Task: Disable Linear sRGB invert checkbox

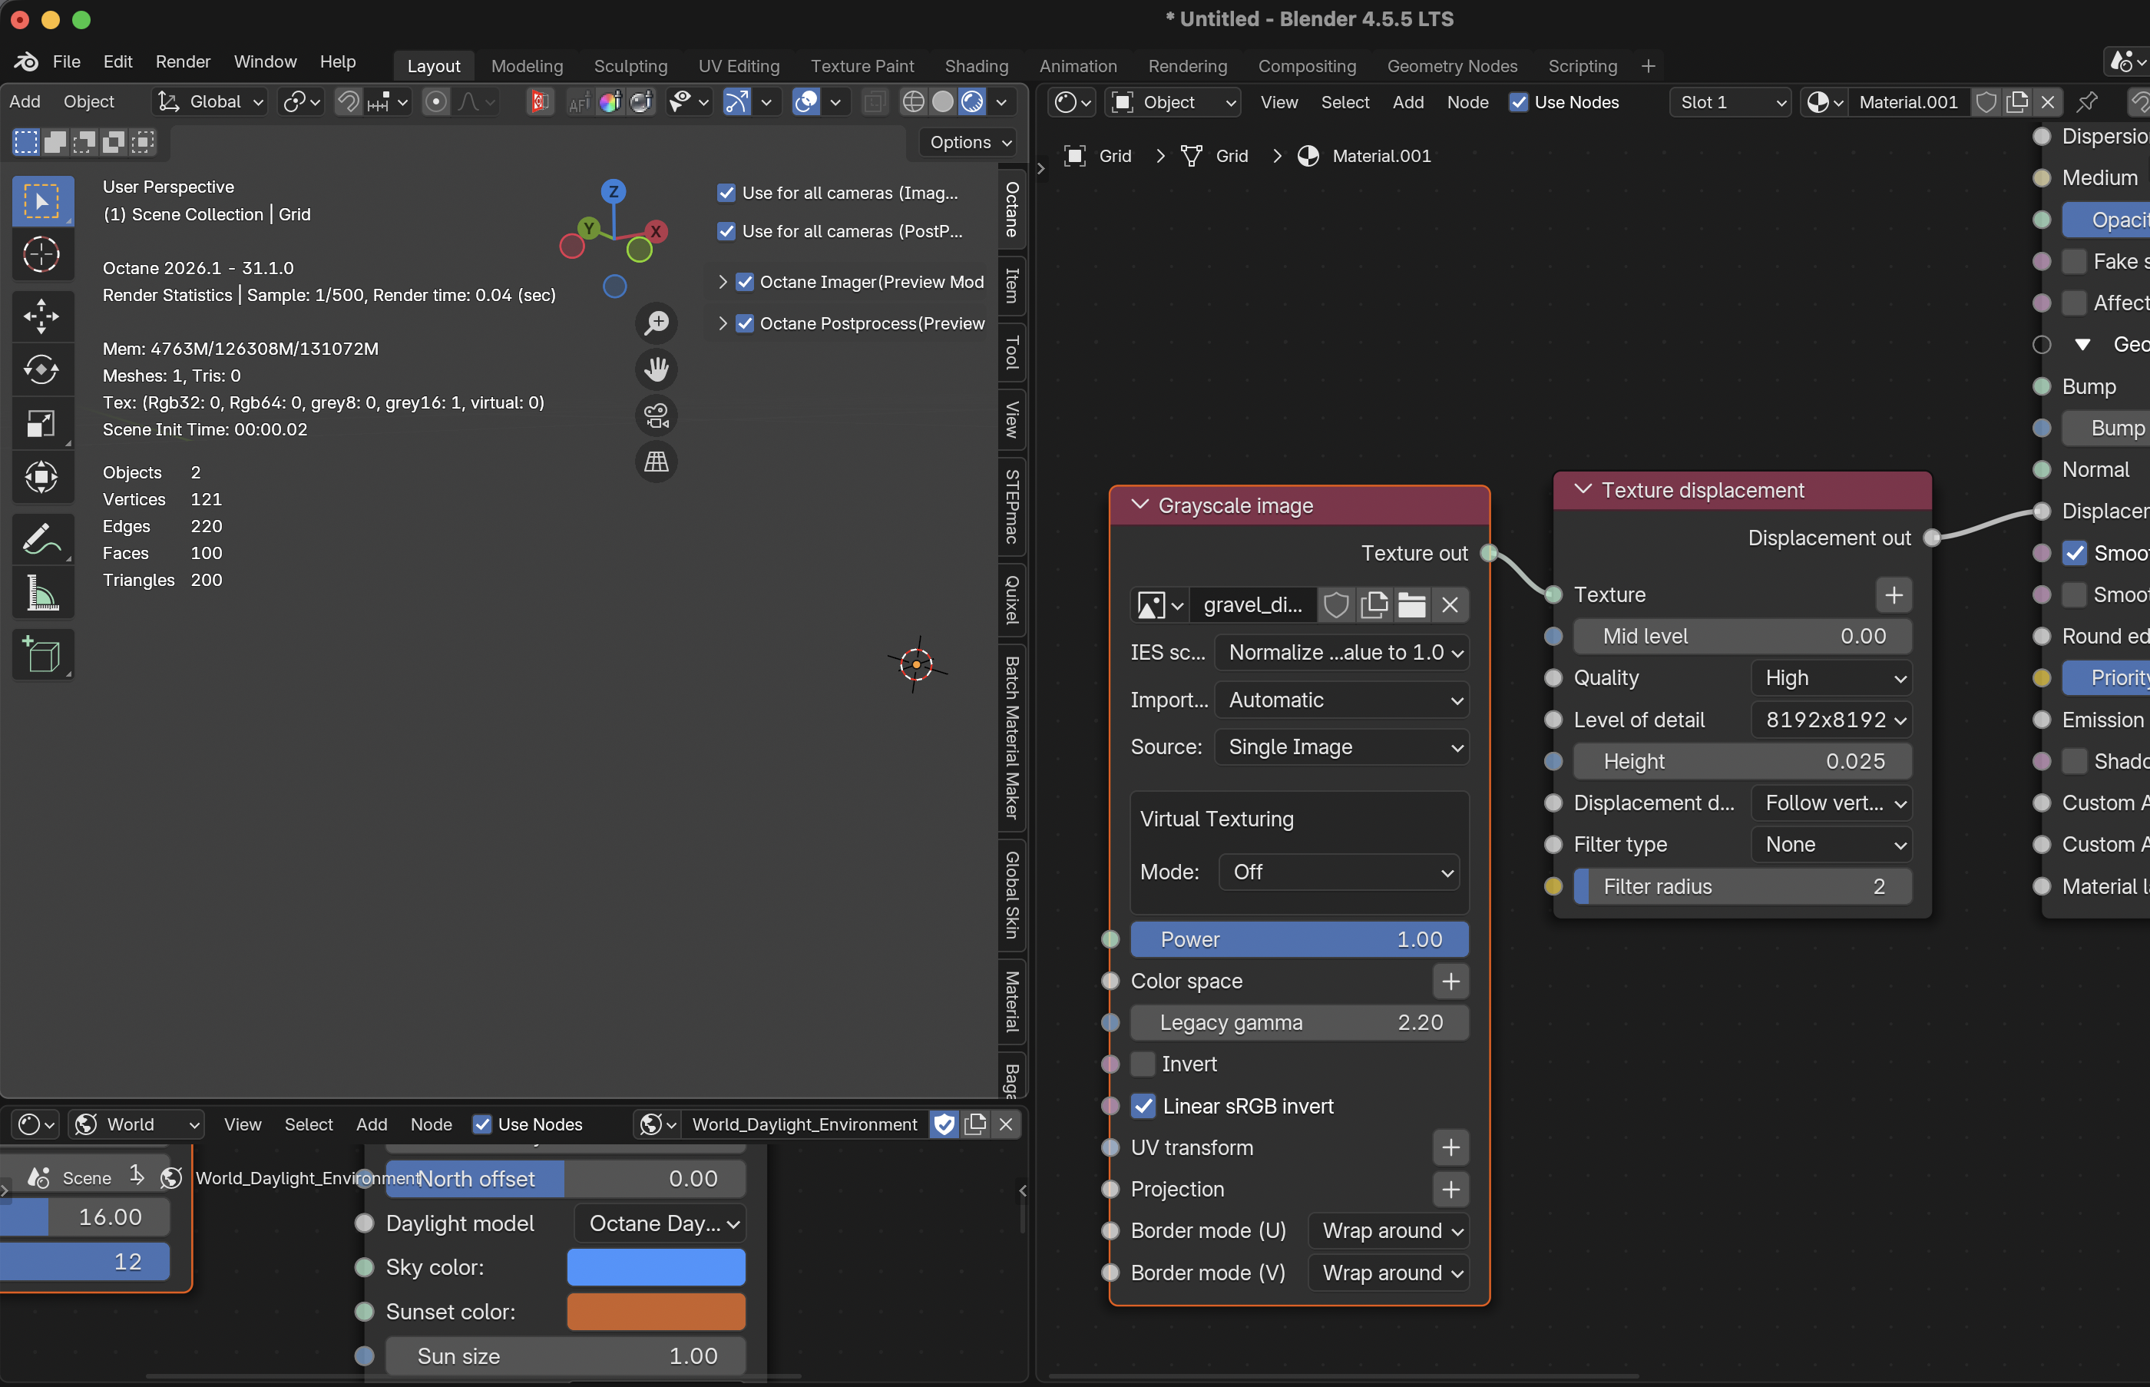Action: [1143, 1106]
